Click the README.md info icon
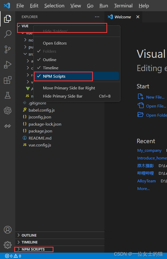The width and height of the screenshot is (167, 259). [25, 138]
